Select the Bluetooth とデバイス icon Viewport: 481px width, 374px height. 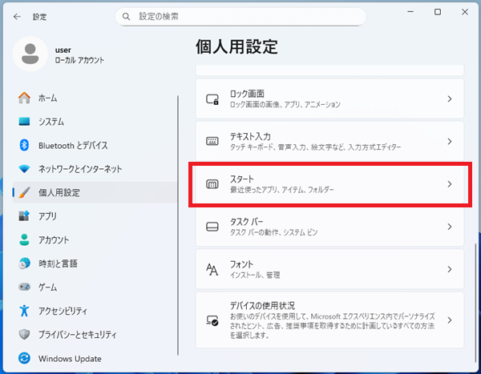(x=24, y=145)
